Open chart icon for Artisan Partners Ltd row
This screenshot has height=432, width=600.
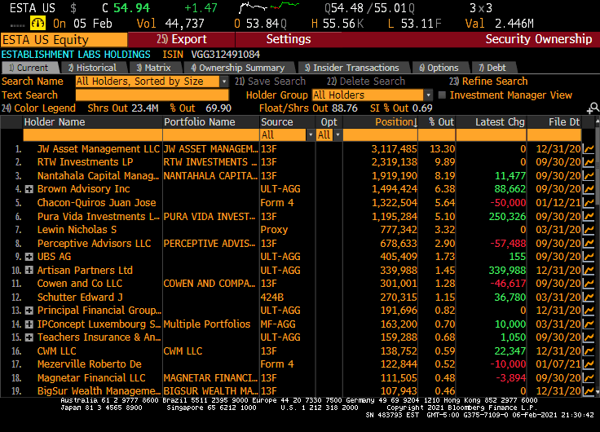(588, 270)
